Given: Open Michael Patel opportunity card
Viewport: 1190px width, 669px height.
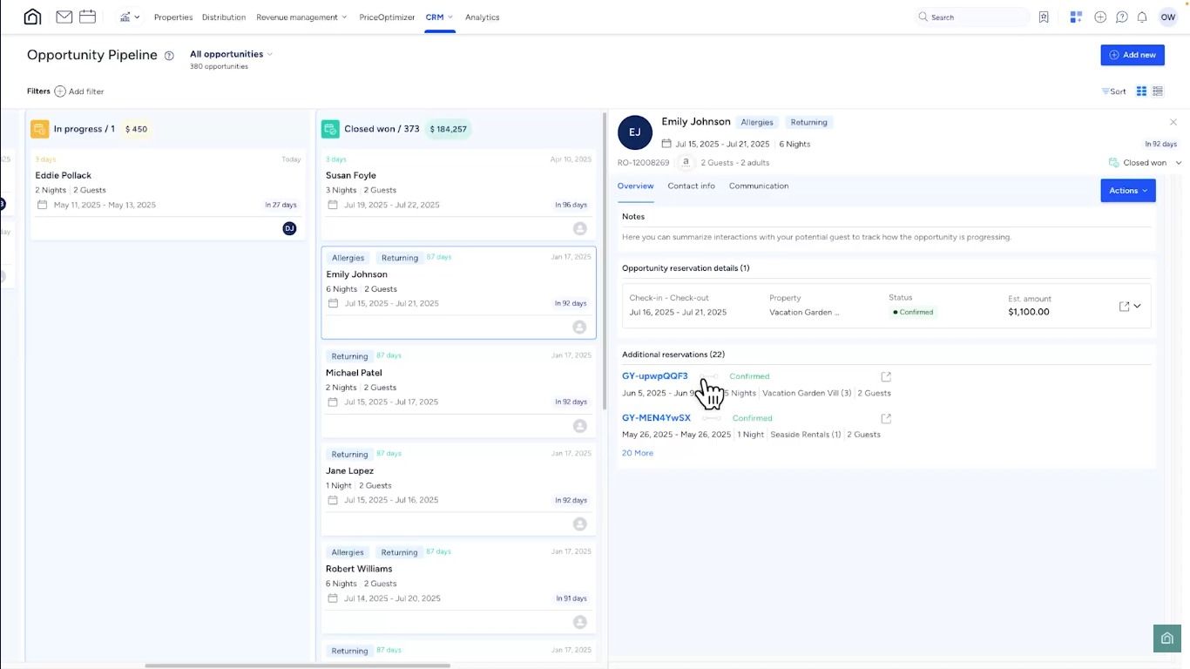Looking at the screenshot, I should click(458, 391).
